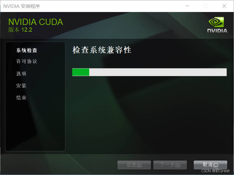Click the green NVIDIA eye logo
234x175 pixels.
pos(216,22)
